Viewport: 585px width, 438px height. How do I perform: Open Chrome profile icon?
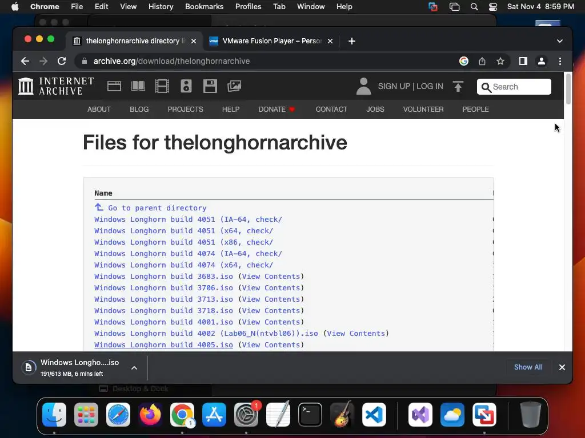click(542, 61)
